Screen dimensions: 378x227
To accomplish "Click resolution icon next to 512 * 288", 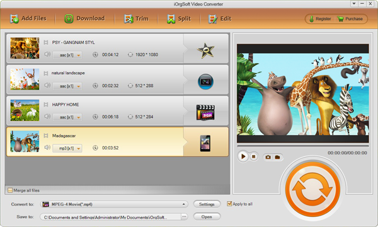I will click(x=130, y=86).
